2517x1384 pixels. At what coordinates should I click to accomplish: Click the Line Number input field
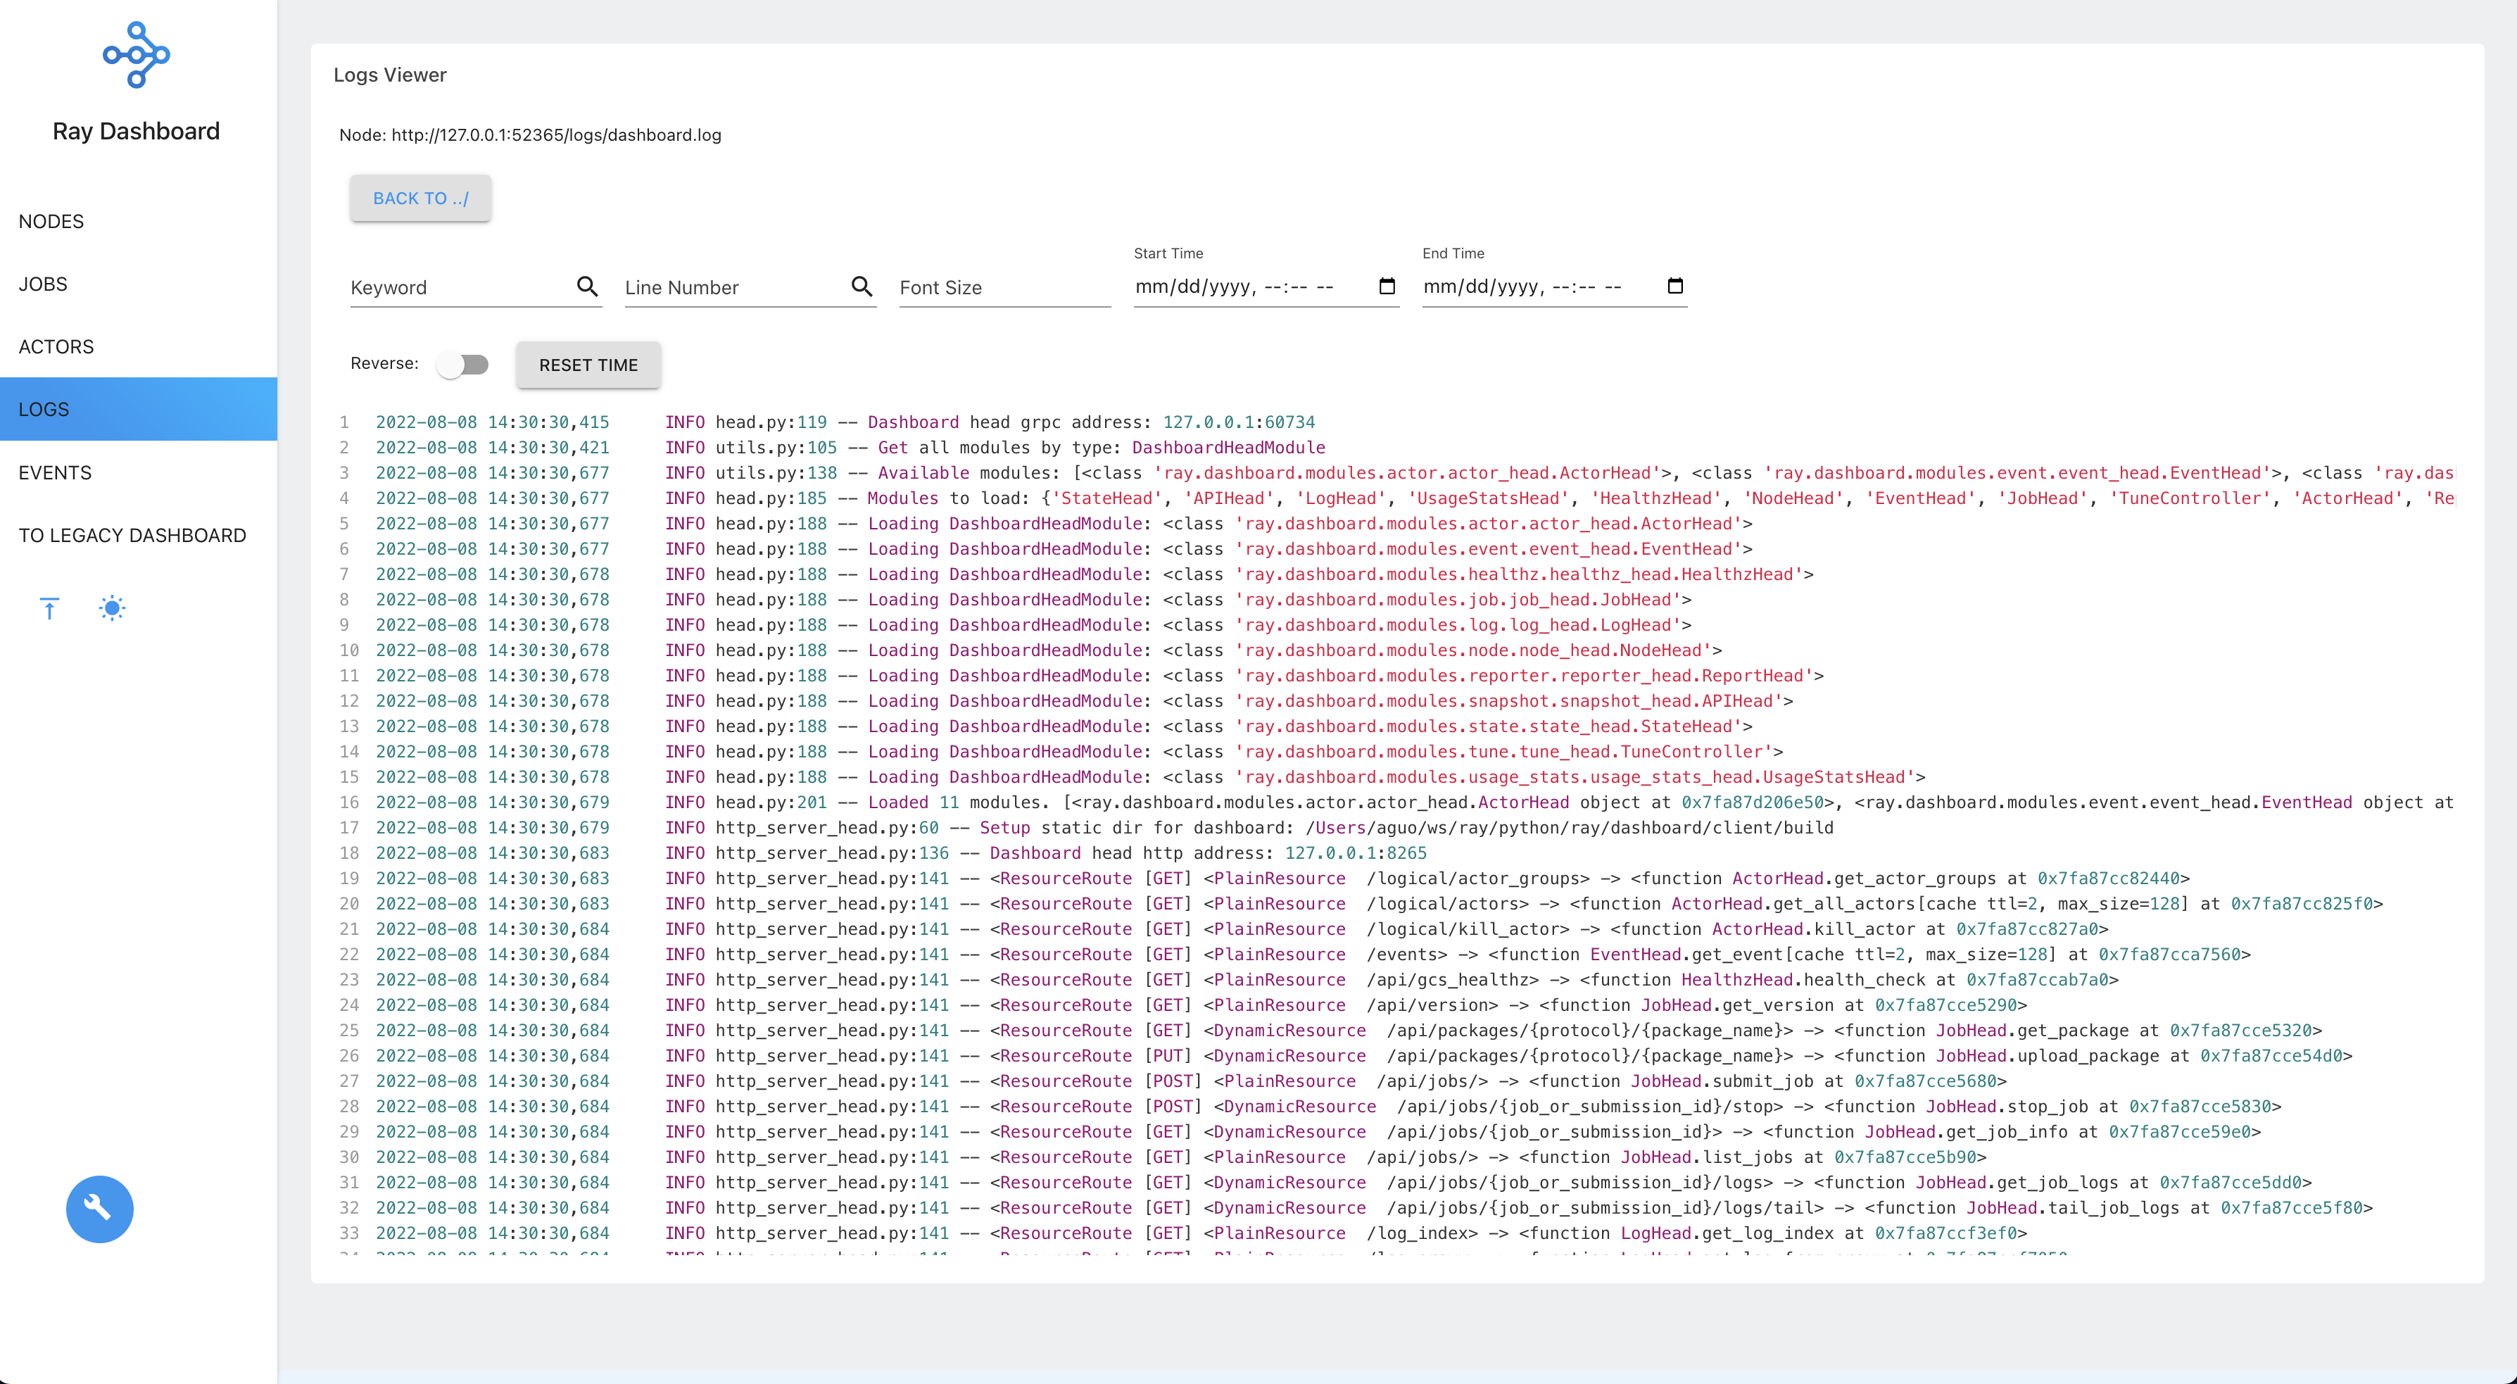[x=733, y=287]
